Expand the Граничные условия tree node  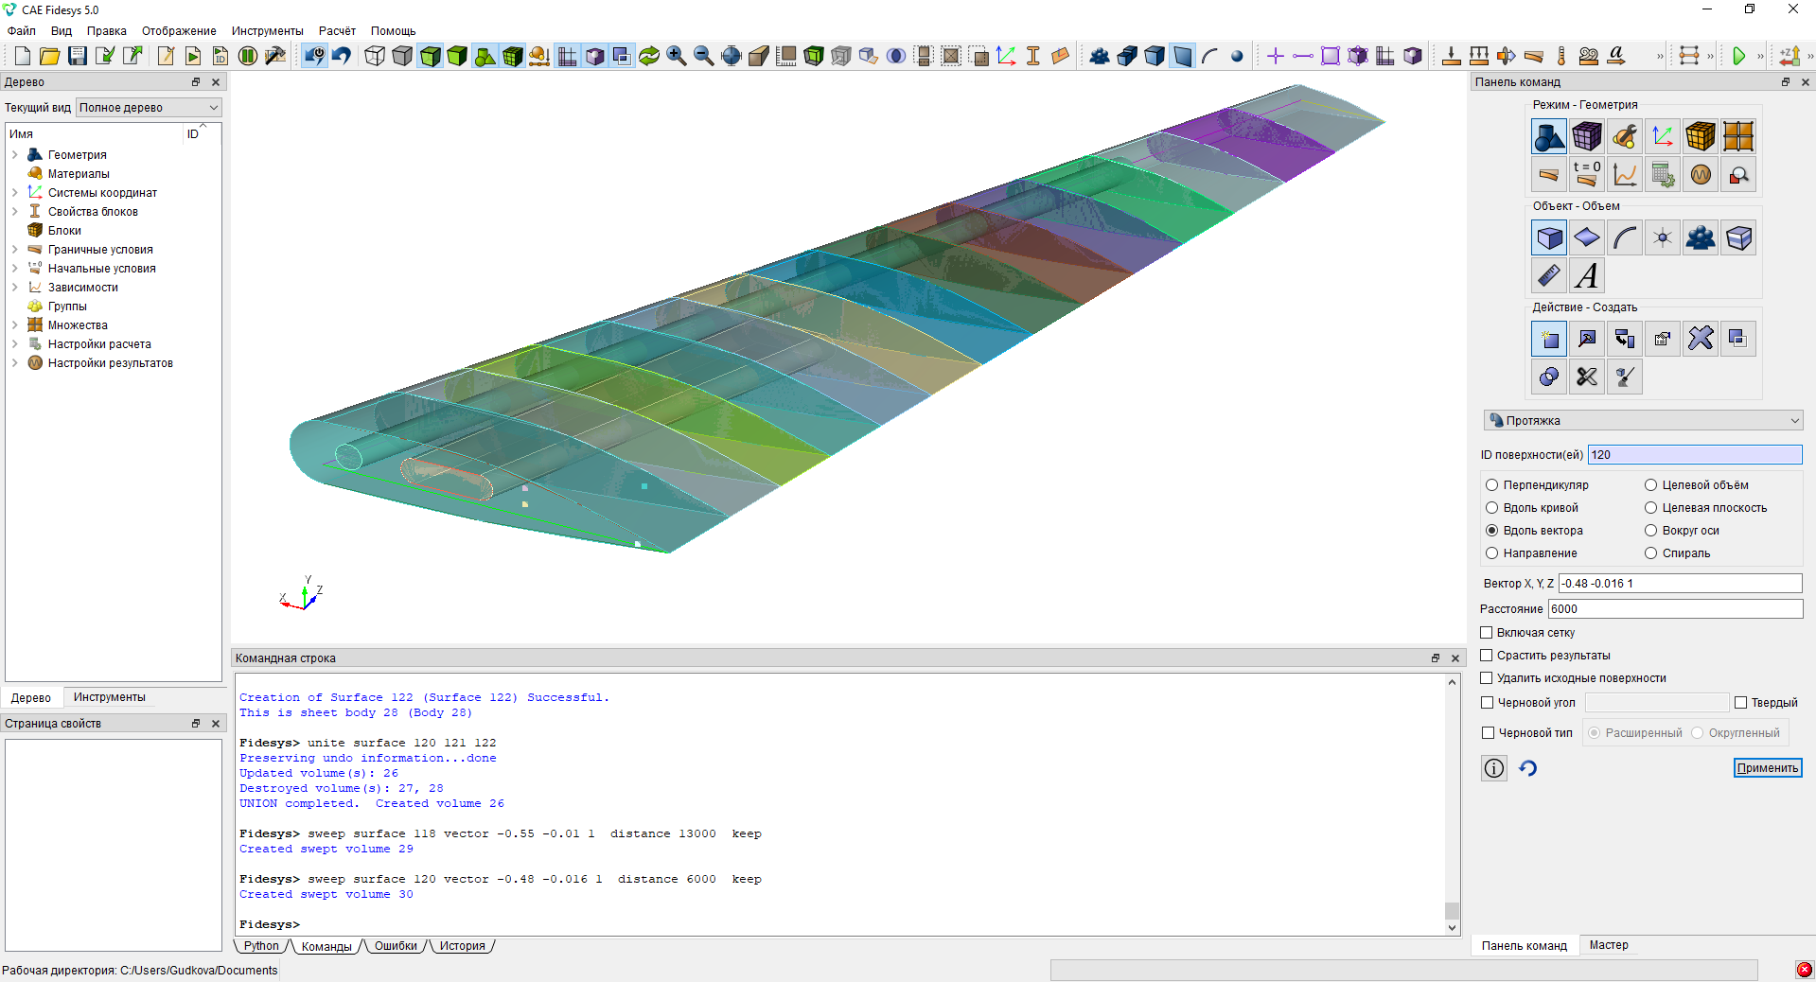[x=15, y=250]
